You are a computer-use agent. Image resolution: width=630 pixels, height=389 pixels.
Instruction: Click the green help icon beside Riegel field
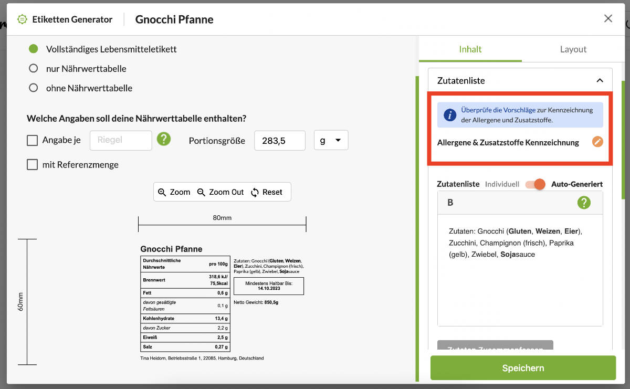(x=164, y=140)
